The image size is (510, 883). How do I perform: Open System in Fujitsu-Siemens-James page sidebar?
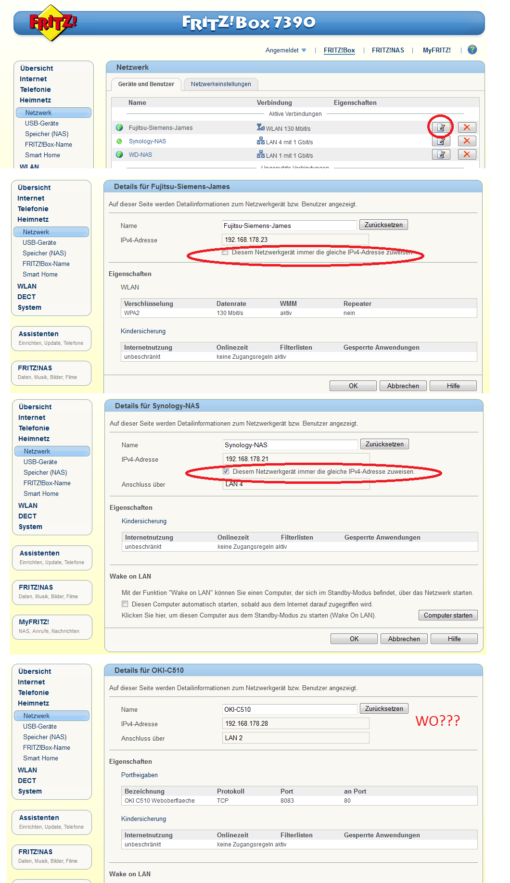point(29,307)
